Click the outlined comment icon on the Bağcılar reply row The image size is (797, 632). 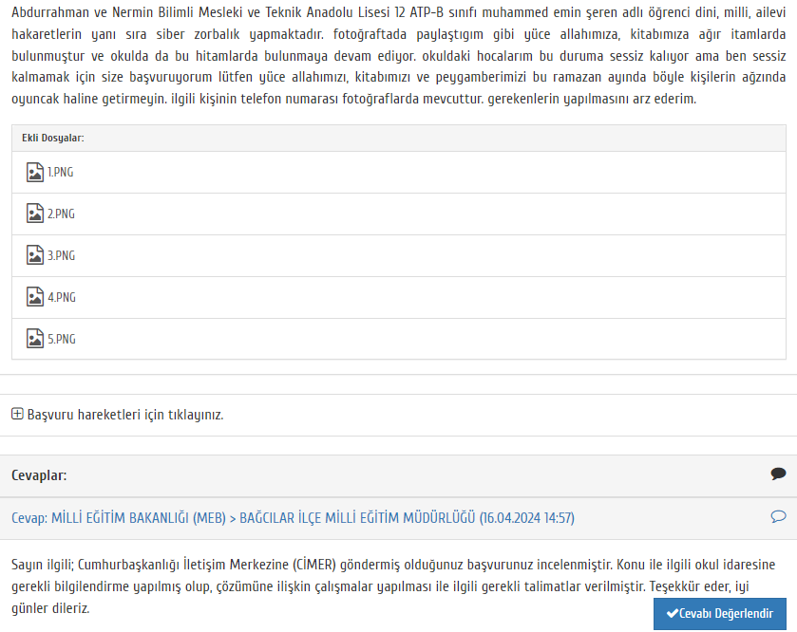coord(778,517)
